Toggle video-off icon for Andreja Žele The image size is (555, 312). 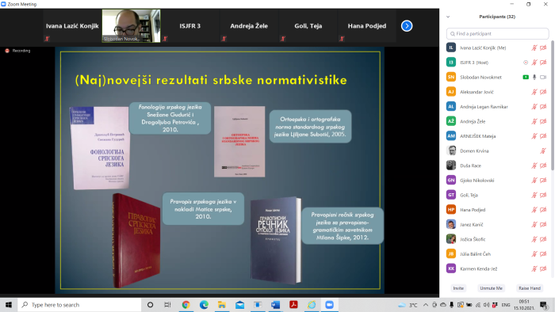(x=543, y=121)
